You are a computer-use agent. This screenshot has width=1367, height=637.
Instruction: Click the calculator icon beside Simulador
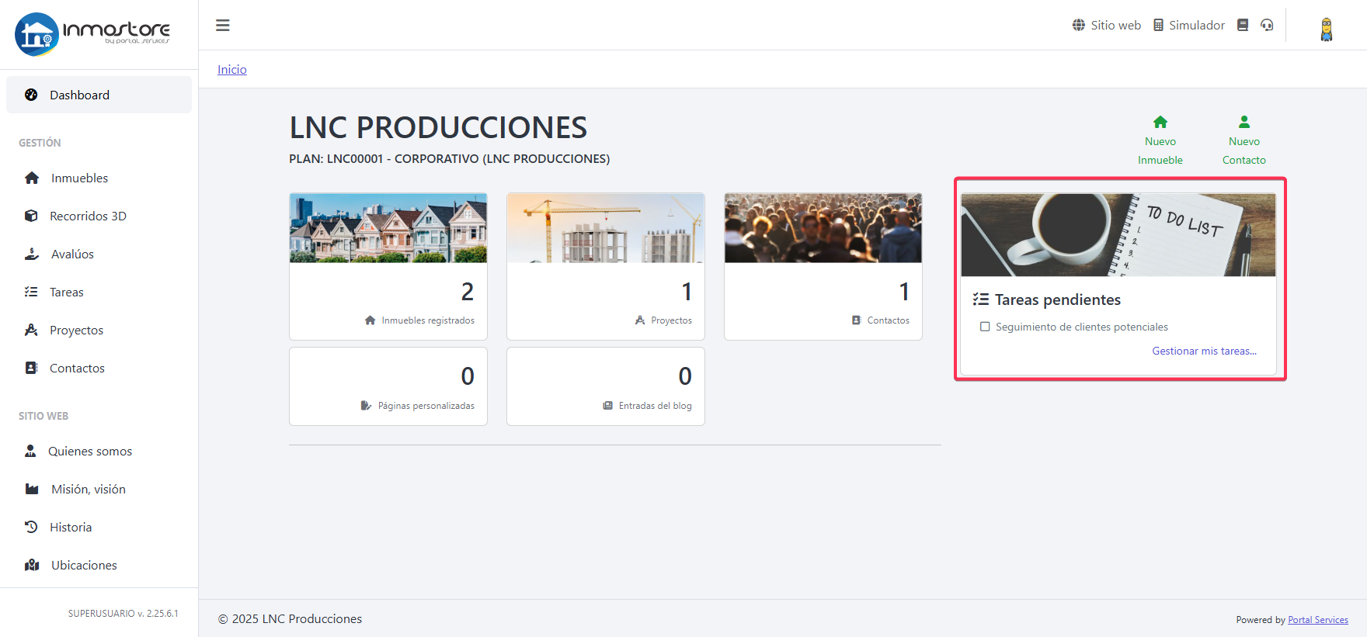pyautogui.click(x=1158, y=25)
